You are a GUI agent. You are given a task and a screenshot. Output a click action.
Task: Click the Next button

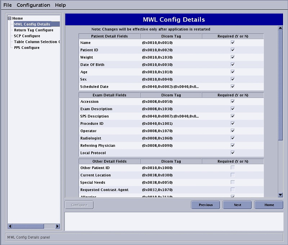tap(237, 205)
